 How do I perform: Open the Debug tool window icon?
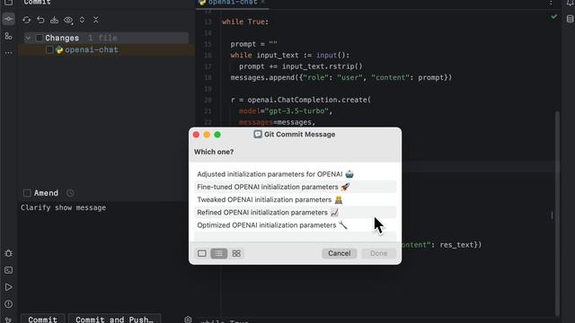(x=8, y=253)
